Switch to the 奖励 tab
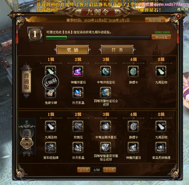Screen dimensions: 189x185 (x=73, y=50)
